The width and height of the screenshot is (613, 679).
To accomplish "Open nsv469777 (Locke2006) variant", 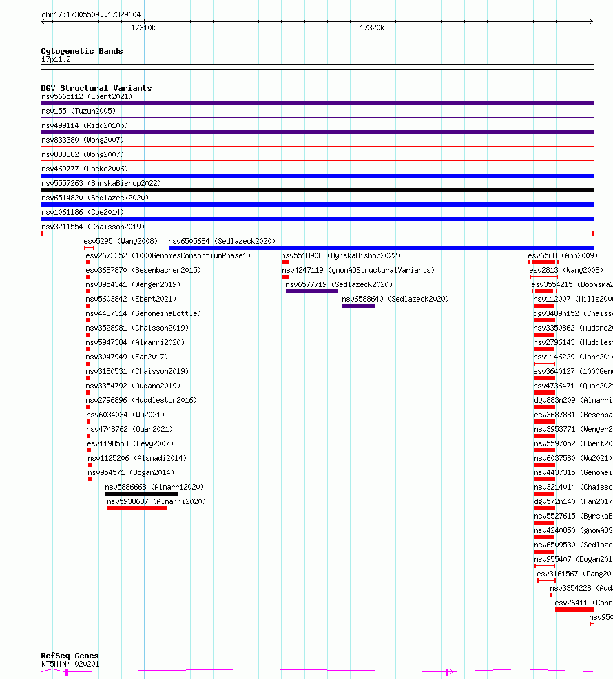I will pyautogui.click(x=85, y=169).
